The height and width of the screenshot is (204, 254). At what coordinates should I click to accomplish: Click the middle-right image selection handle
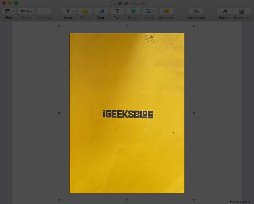click(x=194, y=113)
